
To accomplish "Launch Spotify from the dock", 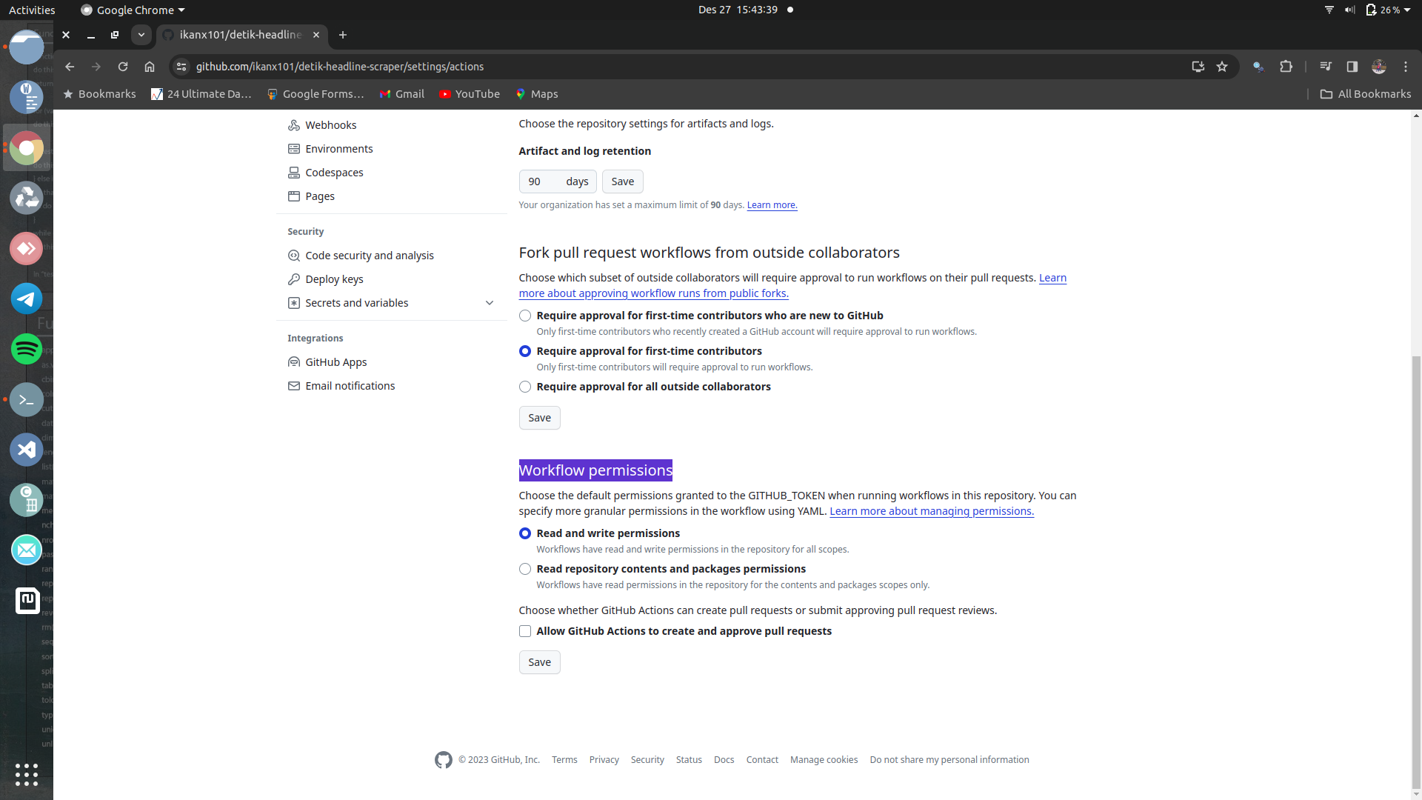I will 27,349.
